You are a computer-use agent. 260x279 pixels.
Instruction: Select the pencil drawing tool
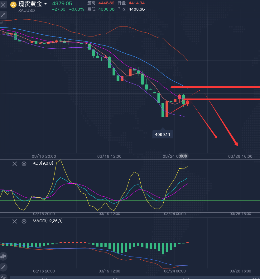tap(3, 267)
